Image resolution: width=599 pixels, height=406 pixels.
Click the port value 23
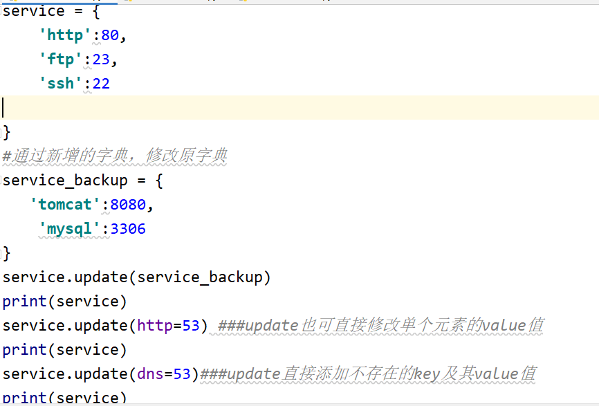click(x=101, y=59)
